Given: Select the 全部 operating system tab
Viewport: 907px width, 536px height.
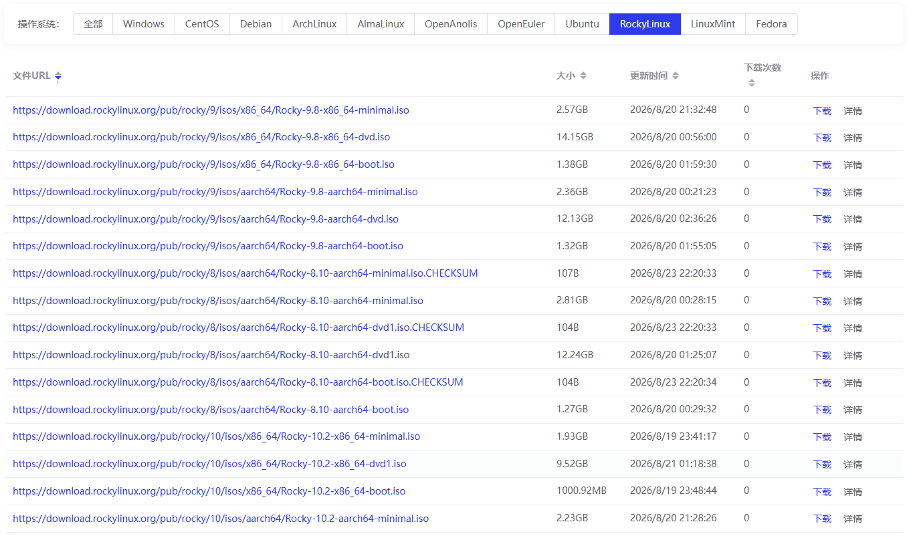Looking at the screenshot, I should point(93,24).
